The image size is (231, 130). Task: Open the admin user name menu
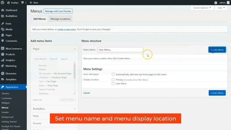[222, 3]
